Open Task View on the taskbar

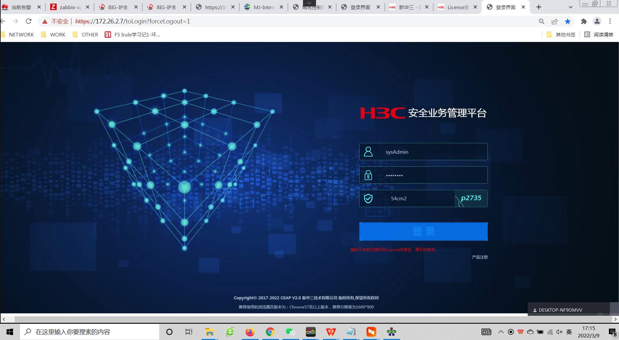(189, 332)
